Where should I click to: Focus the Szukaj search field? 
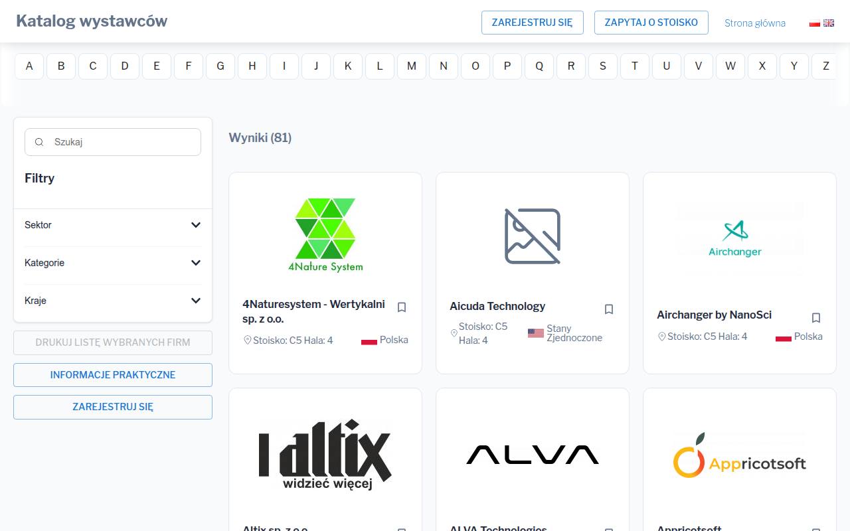click(x=113, y=142)
